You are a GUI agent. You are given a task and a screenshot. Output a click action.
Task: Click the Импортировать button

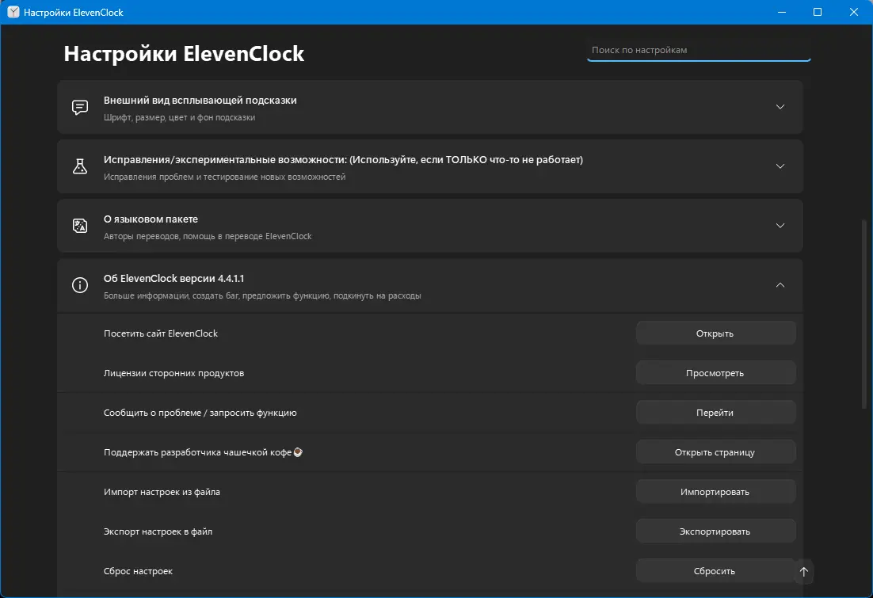pyautogui.click(x=715, y=492)
